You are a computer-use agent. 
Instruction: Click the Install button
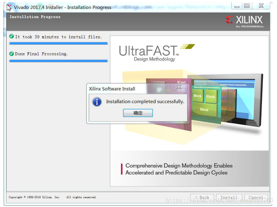(229, 198)
